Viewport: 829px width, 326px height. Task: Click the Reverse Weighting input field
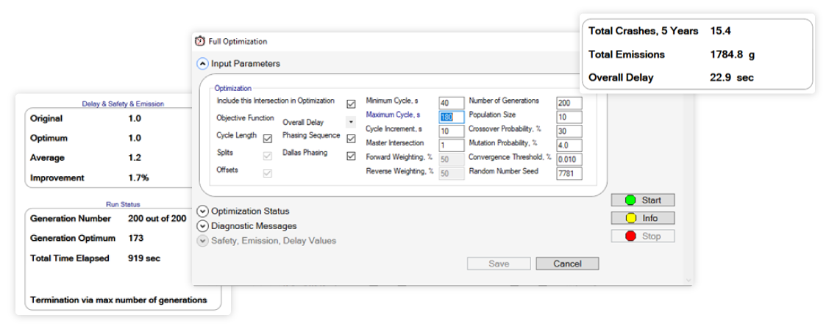tap(452, 173)
